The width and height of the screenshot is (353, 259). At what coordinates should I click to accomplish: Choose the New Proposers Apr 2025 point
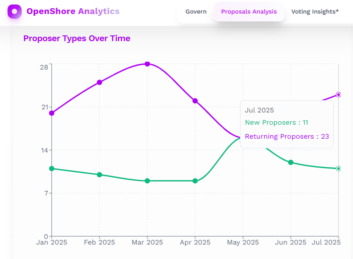(x=195, y=181)
